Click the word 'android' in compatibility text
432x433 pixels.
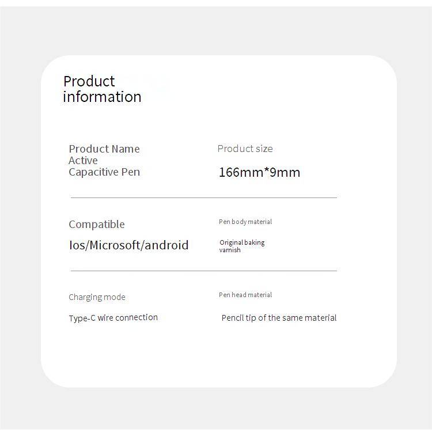click(x=166, y=245)
